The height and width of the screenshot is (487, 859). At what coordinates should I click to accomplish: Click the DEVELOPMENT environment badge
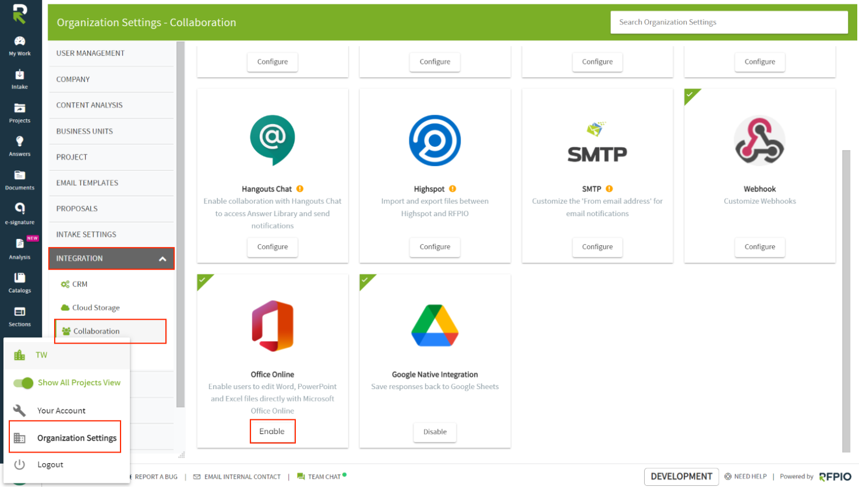pyautogui.click(x=681, y=477)
